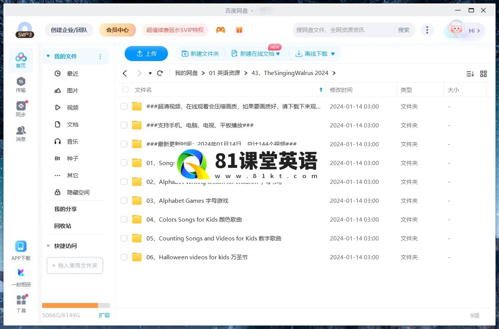Open the 传输 transfer panel icon

pyautogui.click(x=21, y=84)
